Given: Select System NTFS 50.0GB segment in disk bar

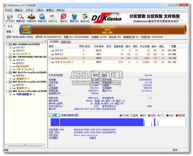Looking at the screenshot, I should pyautogui.click(x=26, y=30).
